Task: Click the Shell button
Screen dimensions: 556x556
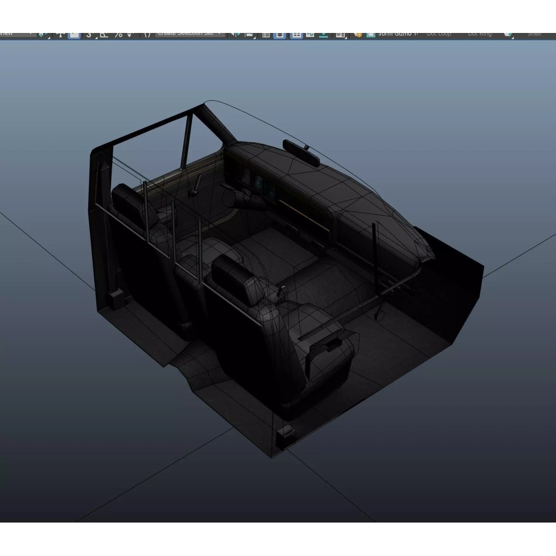Action: (534, 34)
